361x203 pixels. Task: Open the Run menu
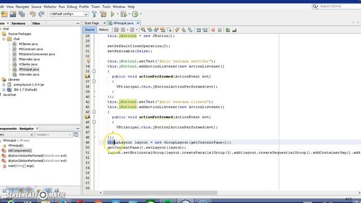coord(61,7)
